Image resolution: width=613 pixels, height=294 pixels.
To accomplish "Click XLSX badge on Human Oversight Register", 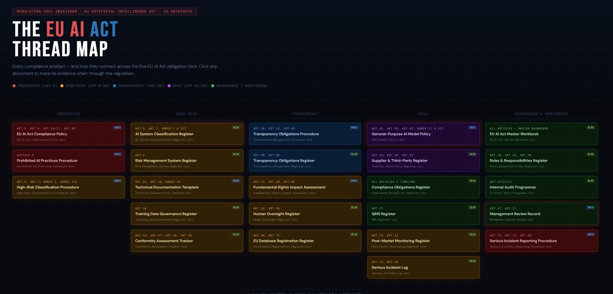I will coord(354,207).
